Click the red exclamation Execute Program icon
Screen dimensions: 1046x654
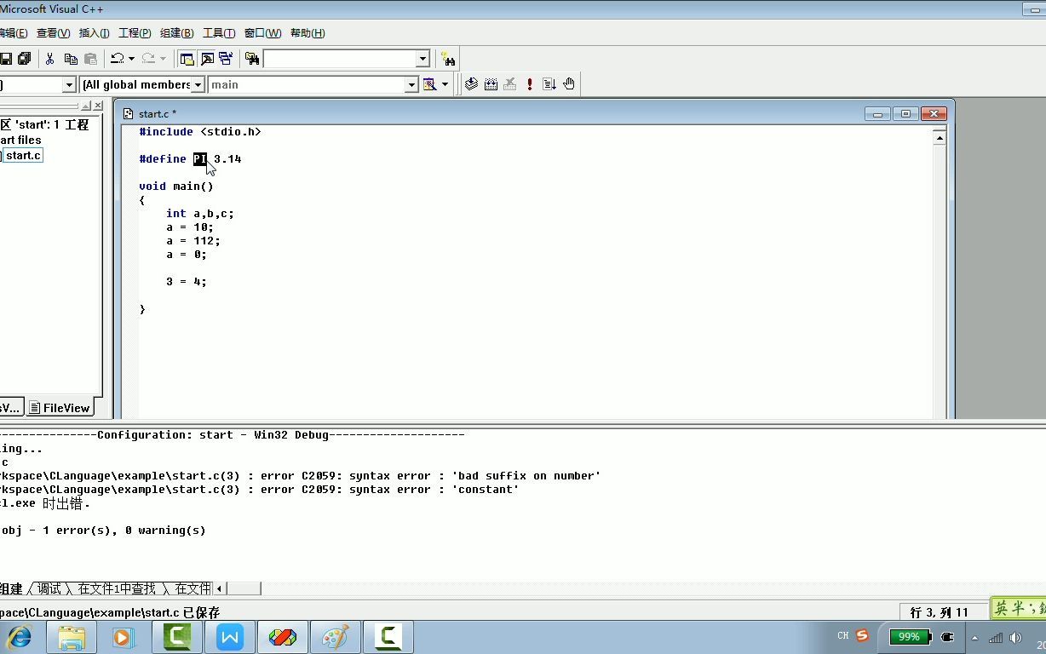(x=530, y=84)
